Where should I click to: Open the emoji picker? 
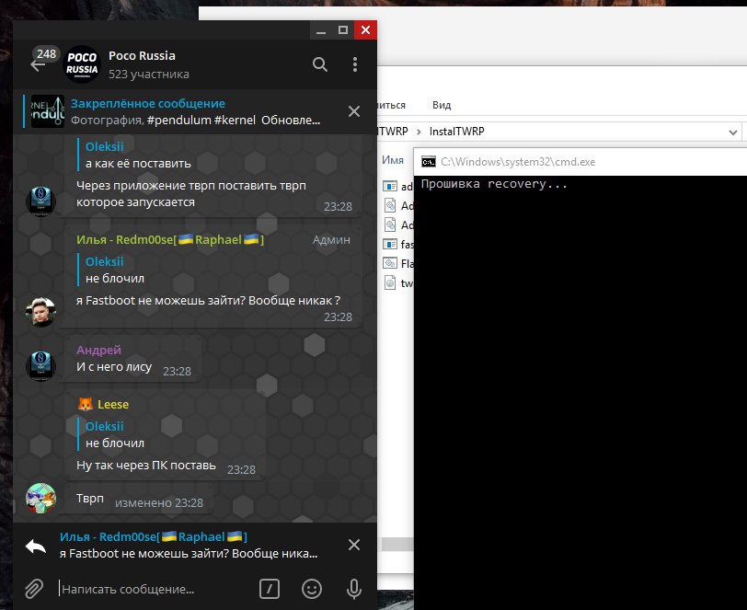312,589
